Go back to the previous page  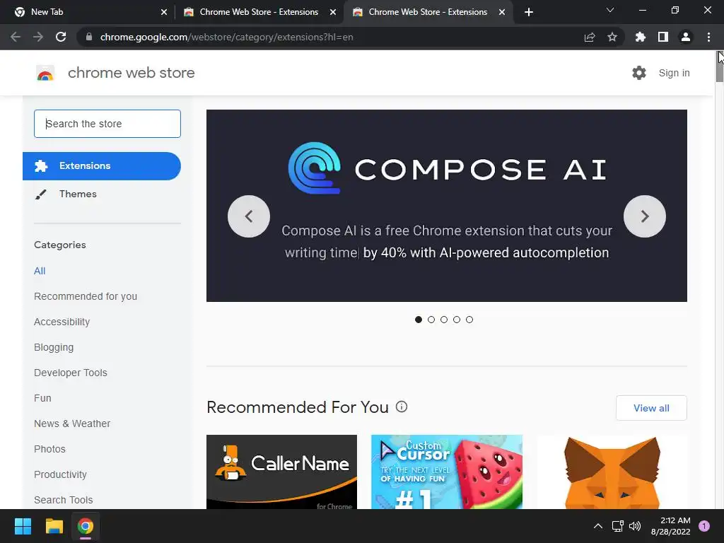point(16,37)
